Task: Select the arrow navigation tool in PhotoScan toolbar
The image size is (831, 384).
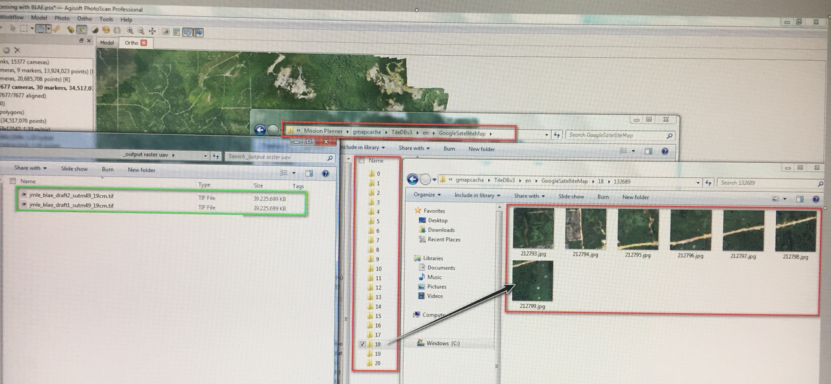Action: (13, 28)
